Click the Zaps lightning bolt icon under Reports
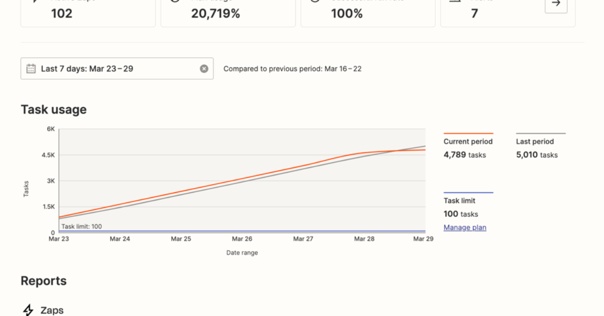Screen dimensions: 604x316 click(29, 309)
